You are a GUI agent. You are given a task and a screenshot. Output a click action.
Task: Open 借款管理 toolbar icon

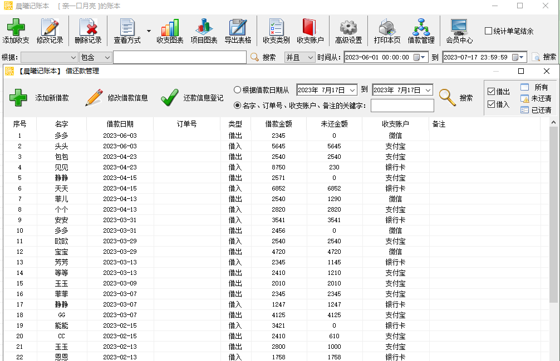[421, 27]
